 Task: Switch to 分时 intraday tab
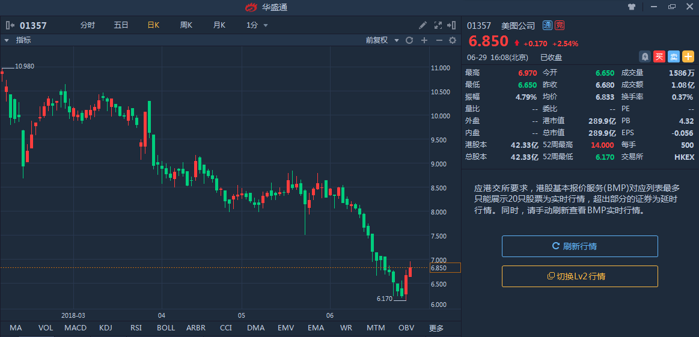pos(88,25)
